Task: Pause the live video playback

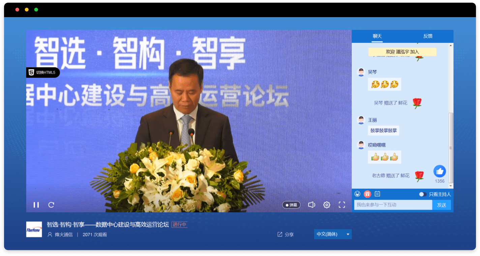Action: tap(36, 205)
